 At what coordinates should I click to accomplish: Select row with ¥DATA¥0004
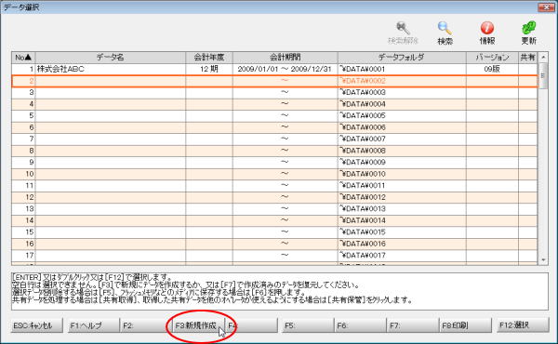pos(274,104)
